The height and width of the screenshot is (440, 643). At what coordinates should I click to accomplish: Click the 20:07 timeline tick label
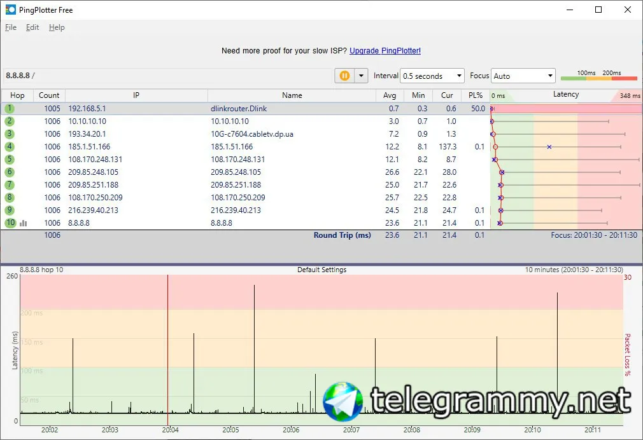click(351, 430)
